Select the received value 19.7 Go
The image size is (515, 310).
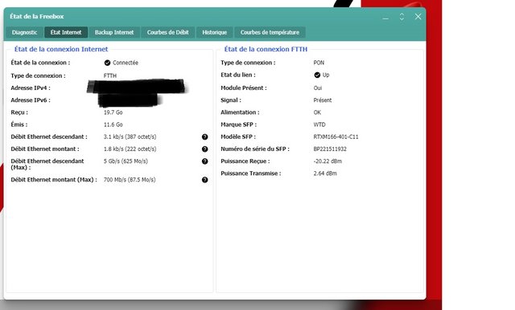coord(113,112)
